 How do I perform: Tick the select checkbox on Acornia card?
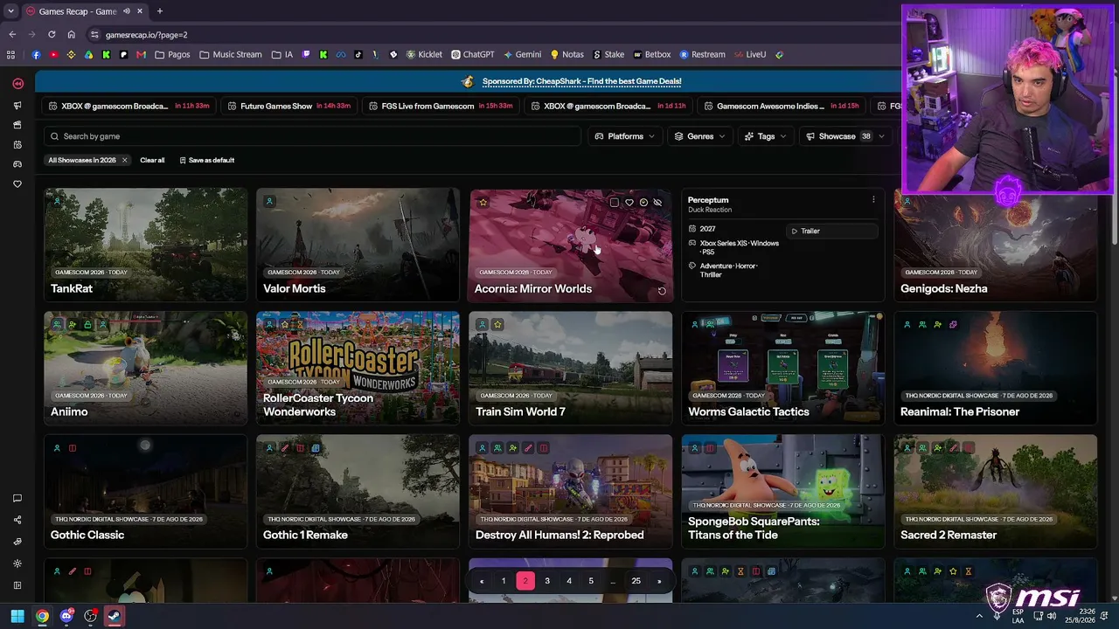click(x=614, y=203)
